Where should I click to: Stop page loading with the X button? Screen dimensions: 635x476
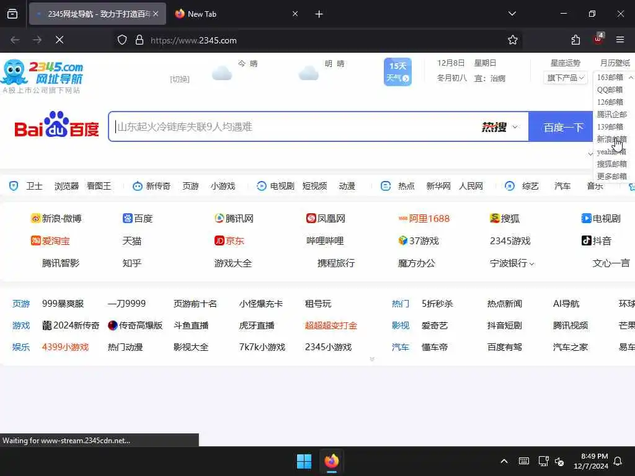[x=60, y=40]
